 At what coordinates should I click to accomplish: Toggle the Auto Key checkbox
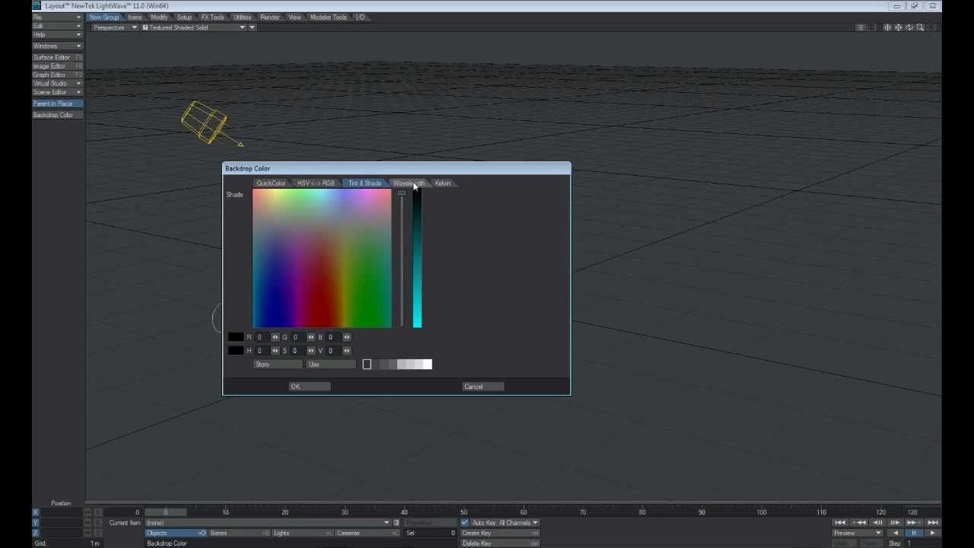(x=465, y=523)
